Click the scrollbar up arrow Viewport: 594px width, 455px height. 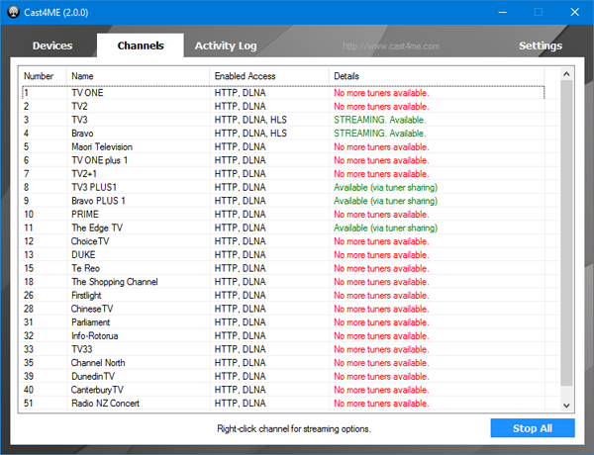566,74
